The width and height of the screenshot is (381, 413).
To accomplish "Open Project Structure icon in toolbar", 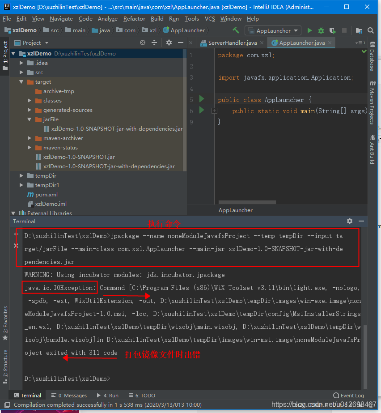I will [359, 30].
